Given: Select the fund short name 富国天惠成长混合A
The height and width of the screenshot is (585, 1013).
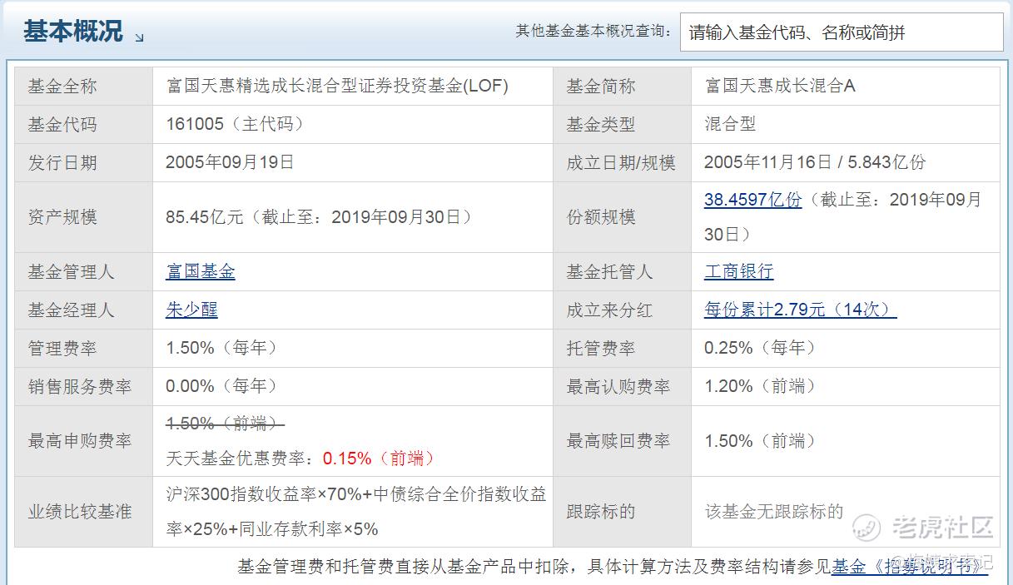Looking at the screenshot, I should 780,86.
